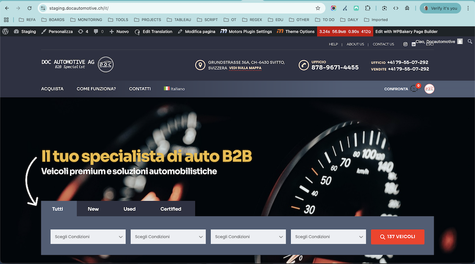Open the ABOUT US link

point(355,44)
